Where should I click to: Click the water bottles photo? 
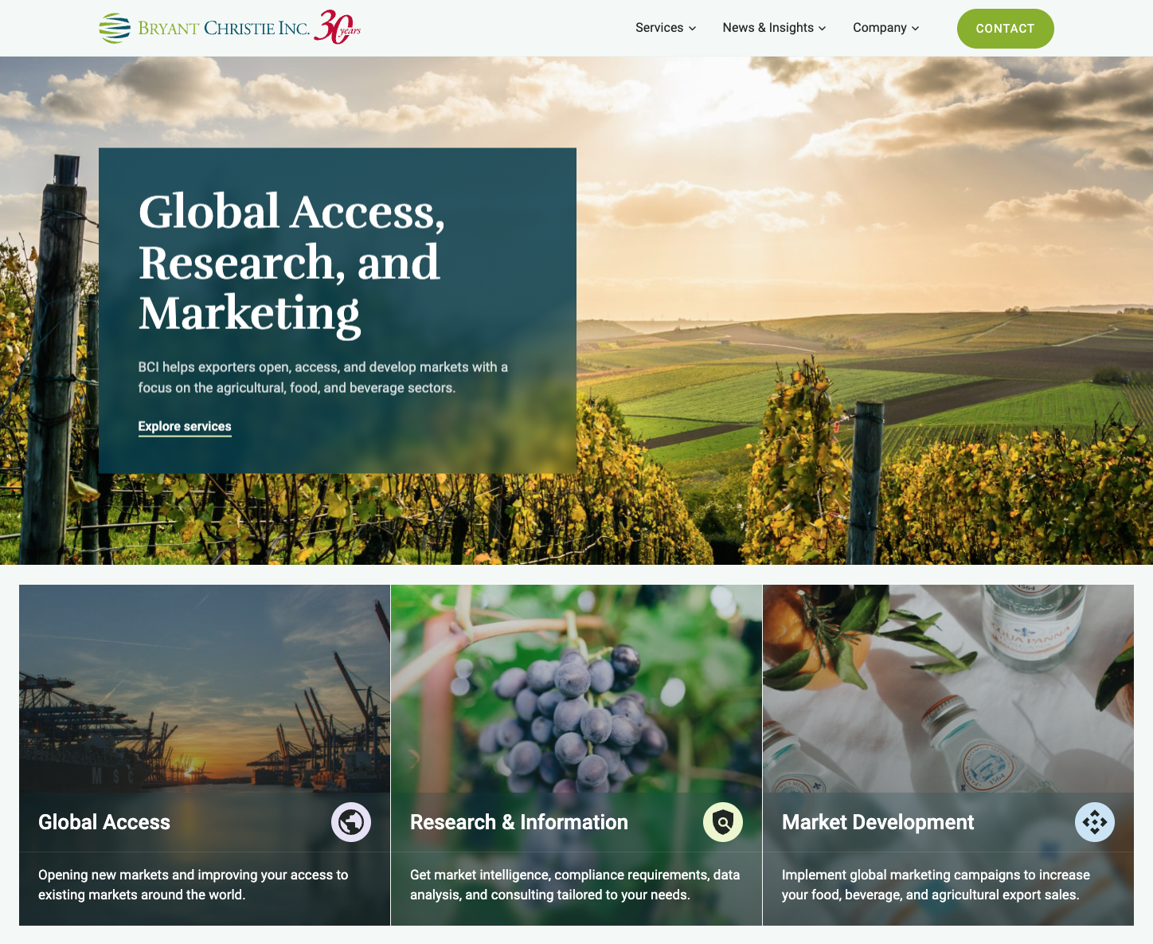click(x=948, y=688)
